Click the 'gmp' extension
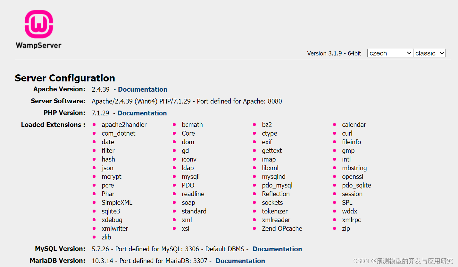 click(x=348, y=151)
